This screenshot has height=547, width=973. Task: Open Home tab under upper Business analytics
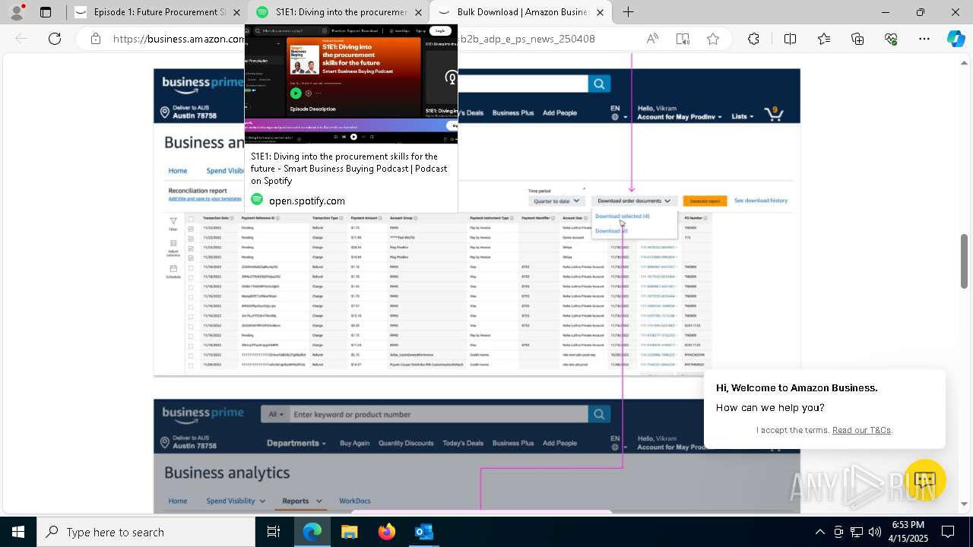(x=178, y=171)
